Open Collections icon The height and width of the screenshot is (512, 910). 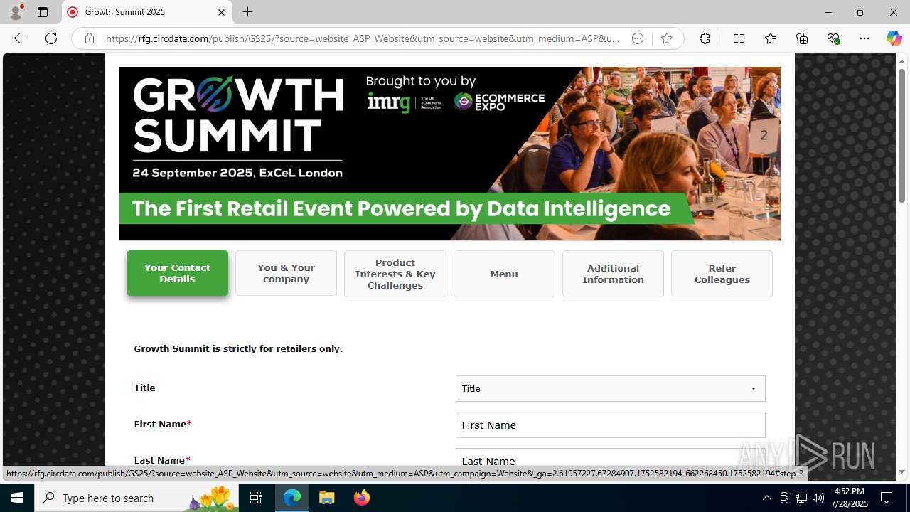[802, 38]
